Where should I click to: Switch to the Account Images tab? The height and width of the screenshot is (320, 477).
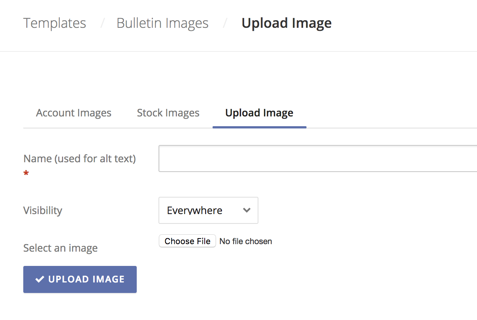click(74, 113)
